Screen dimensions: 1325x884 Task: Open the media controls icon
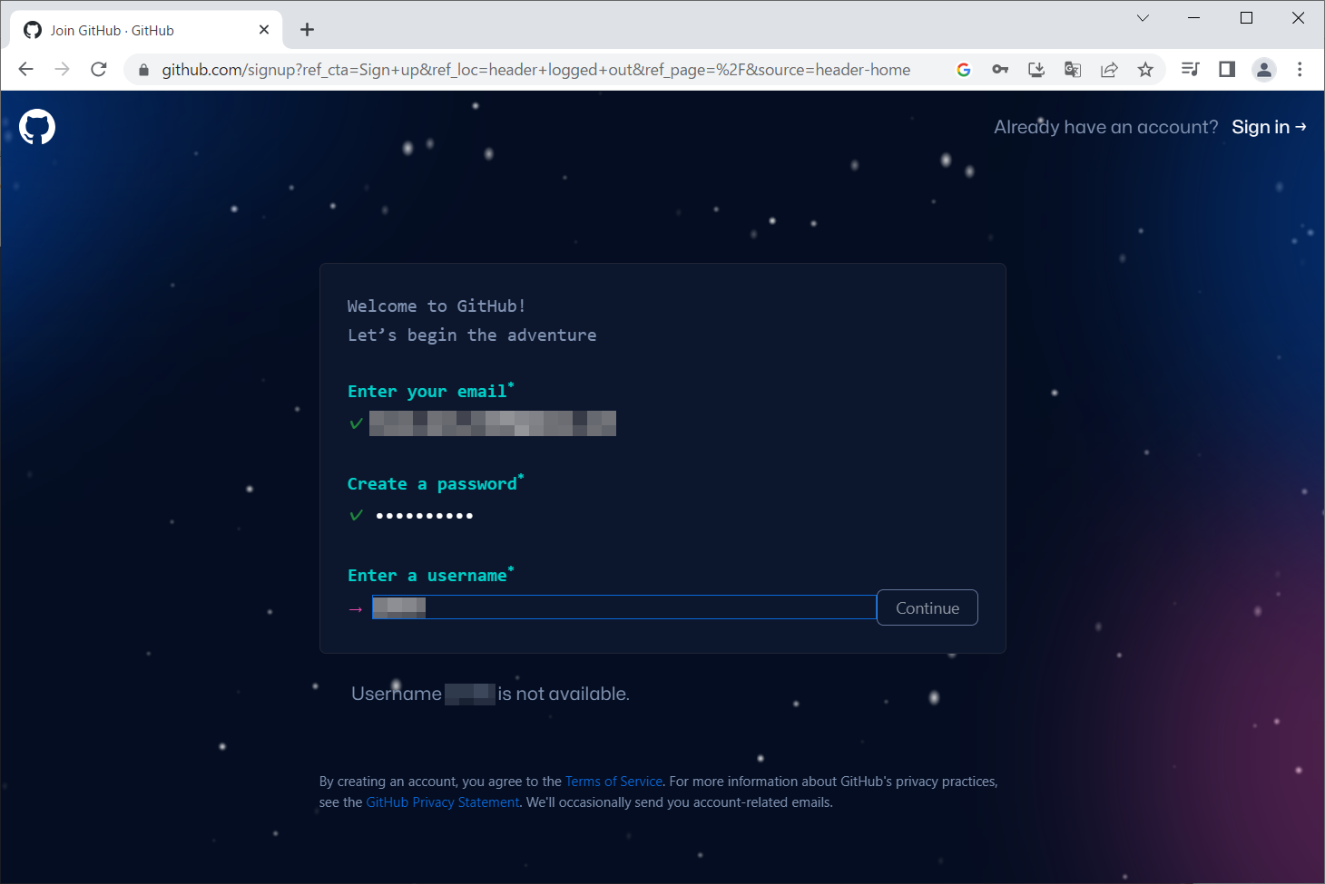coord(1191,70)
